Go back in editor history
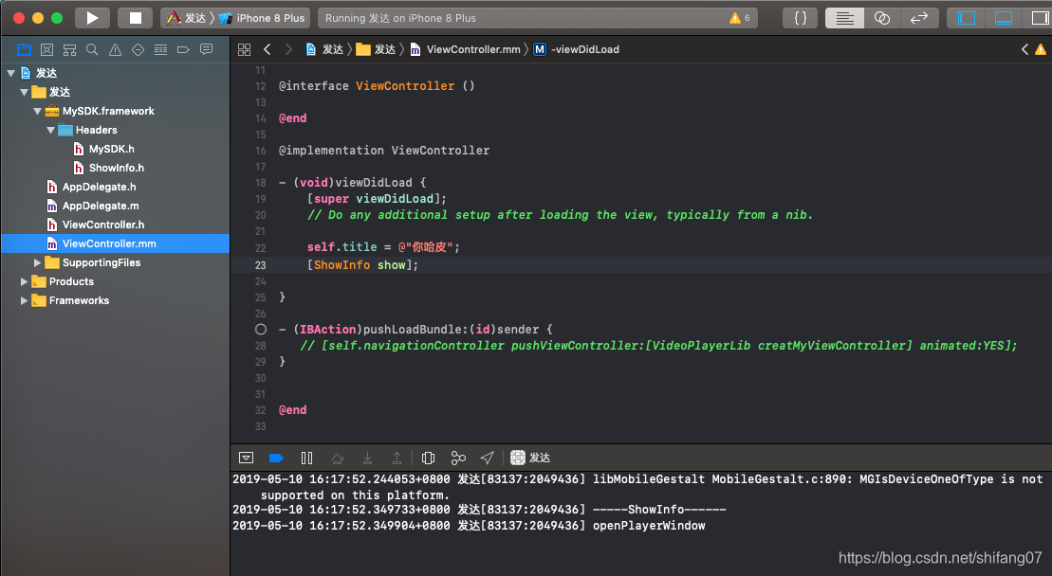The image size is (1052, 576). pos(267,49)
